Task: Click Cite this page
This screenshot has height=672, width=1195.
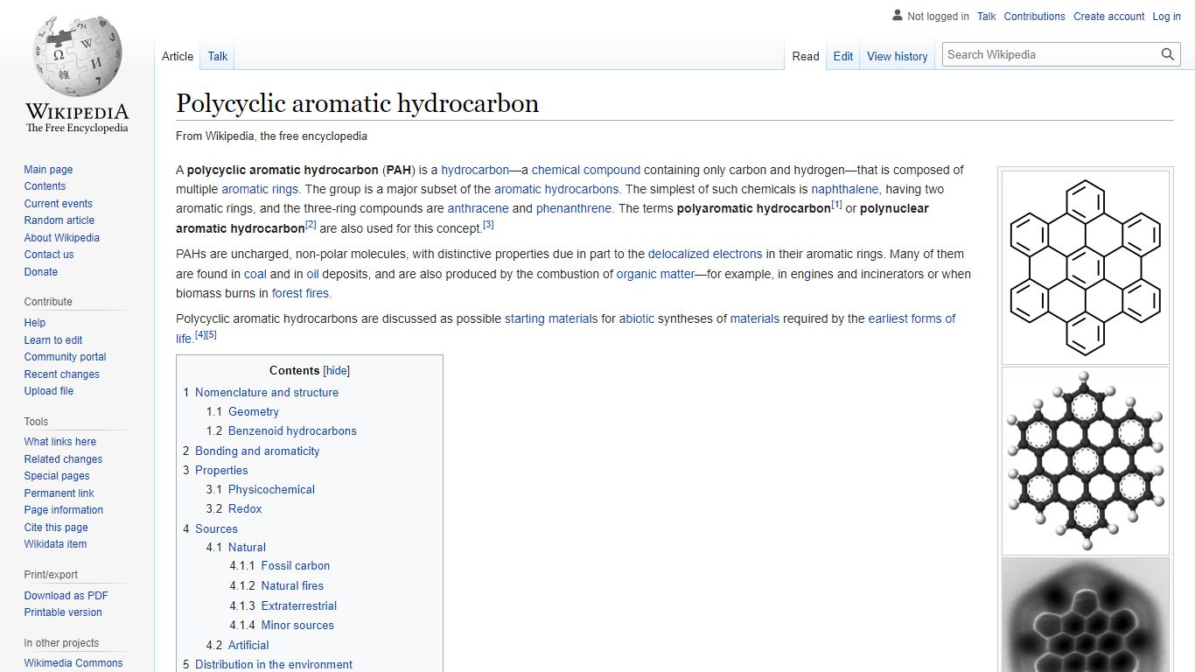Action: pos(56,528)
